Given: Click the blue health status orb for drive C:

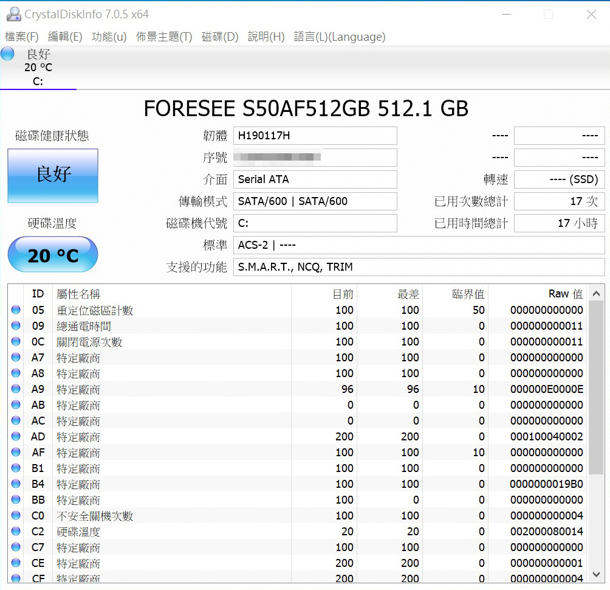Looking at the screenshot, I should 8,54.
